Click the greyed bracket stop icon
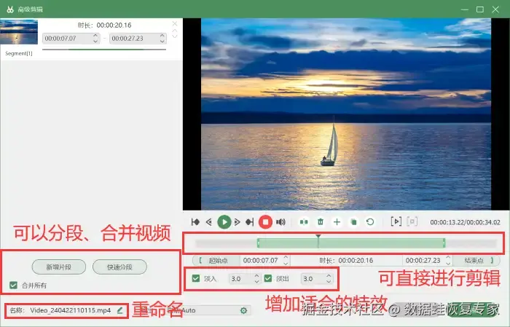The width and height of the screenshot is (510, 327). (x=412, y=221)
